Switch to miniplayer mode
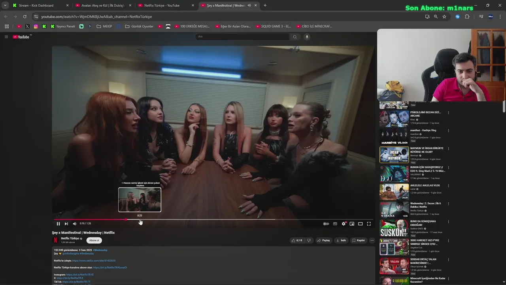 tap(352, 224)
